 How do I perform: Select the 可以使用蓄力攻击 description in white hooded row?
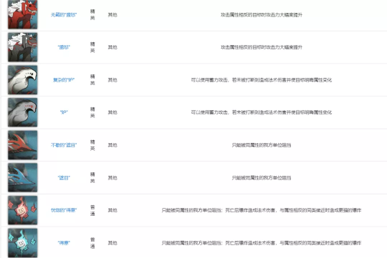[262, 80]
